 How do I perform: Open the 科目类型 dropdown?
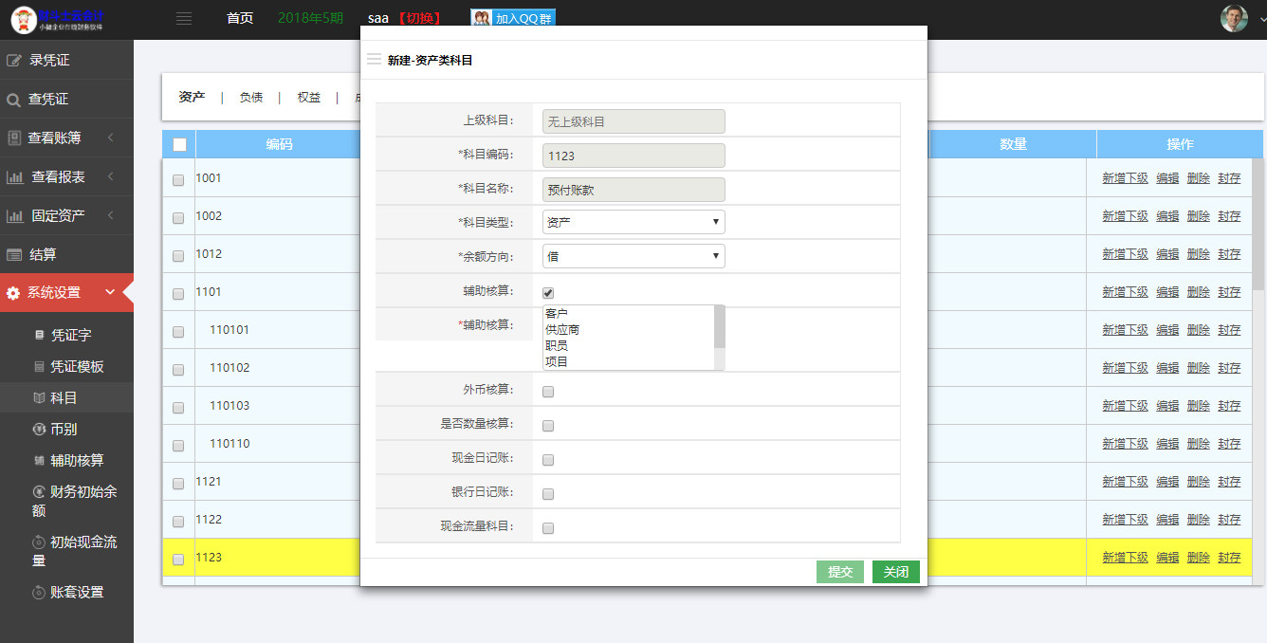[x=633, y=222]
